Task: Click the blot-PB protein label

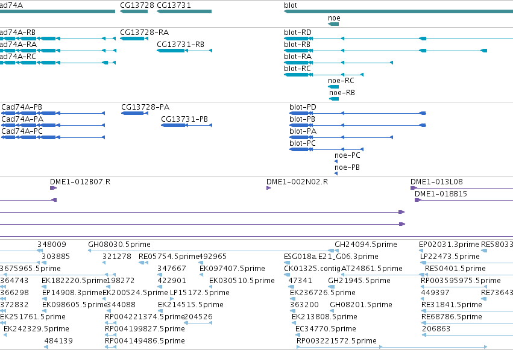Action: click(x=302, y=119)
